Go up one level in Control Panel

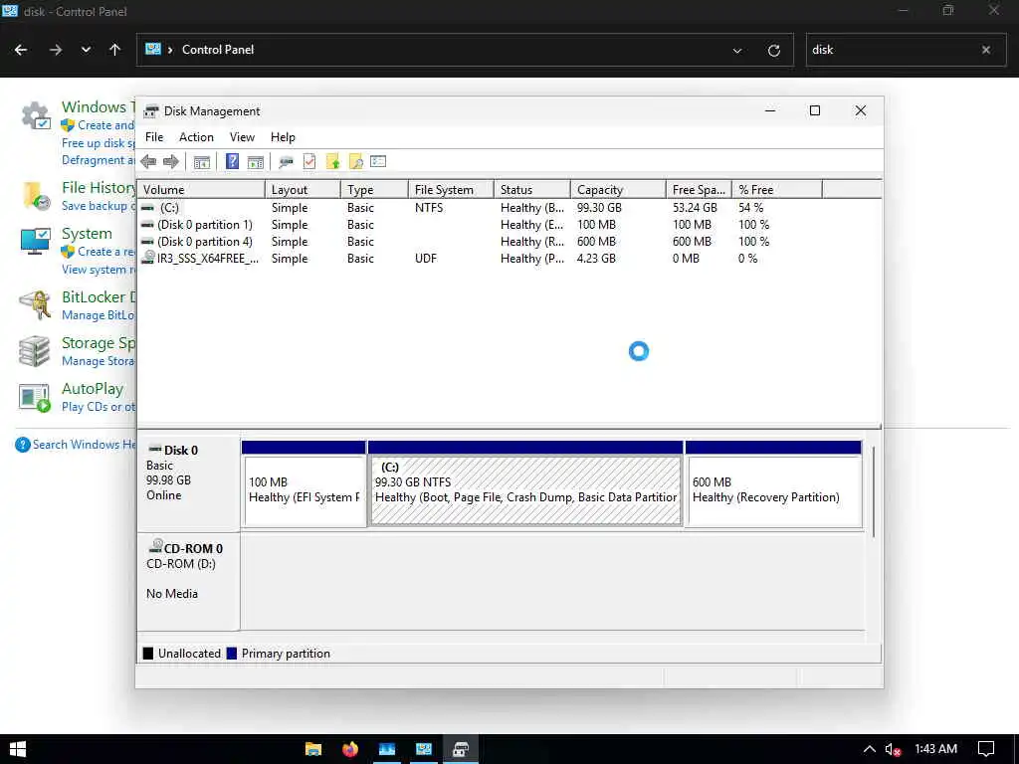pyautogui.click(x=115, y=50)
